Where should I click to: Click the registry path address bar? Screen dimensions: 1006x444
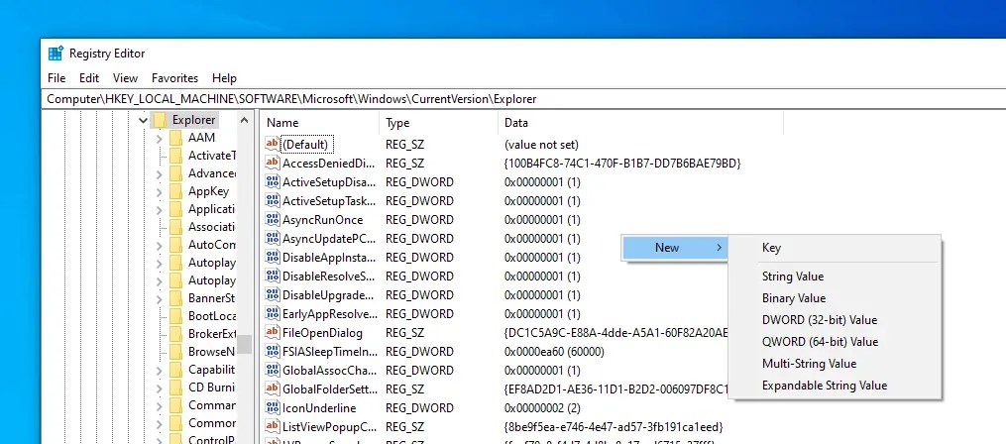[x=496, y=99]
